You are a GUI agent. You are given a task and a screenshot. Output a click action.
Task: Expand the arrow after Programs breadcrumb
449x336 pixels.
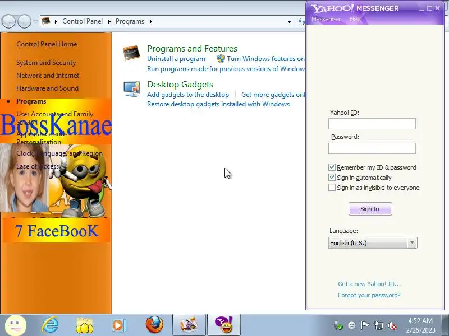click(150, 21)
